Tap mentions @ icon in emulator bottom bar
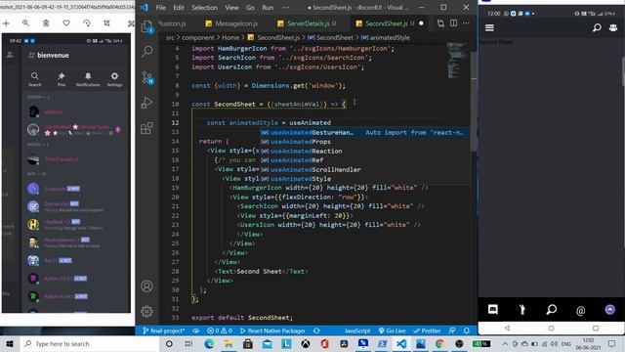The width and height of the screenshot is (625, 352). click(581, 311)
